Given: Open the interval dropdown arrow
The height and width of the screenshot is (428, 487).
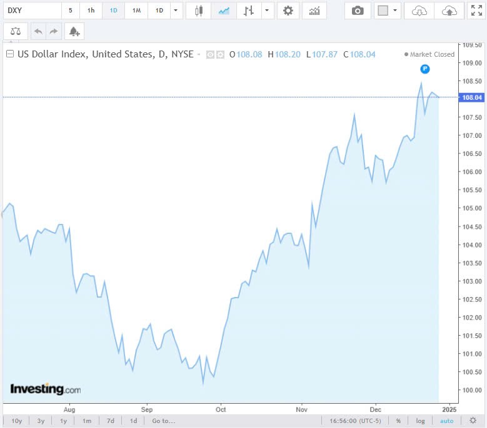Looking at the screenshot, I should tap(176, 11).
